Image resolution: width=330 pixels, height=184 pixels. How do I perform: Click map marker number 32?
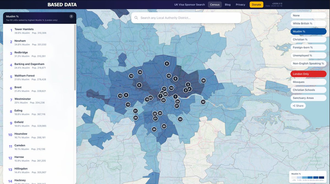pos(203,102)
